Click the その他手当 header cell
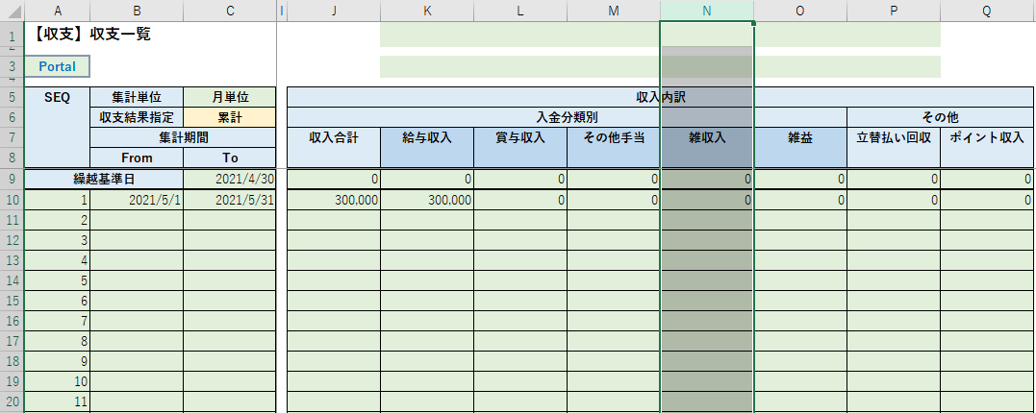Image resolution: width=1036 pixels, height=413 pixels. pos(614,148)
